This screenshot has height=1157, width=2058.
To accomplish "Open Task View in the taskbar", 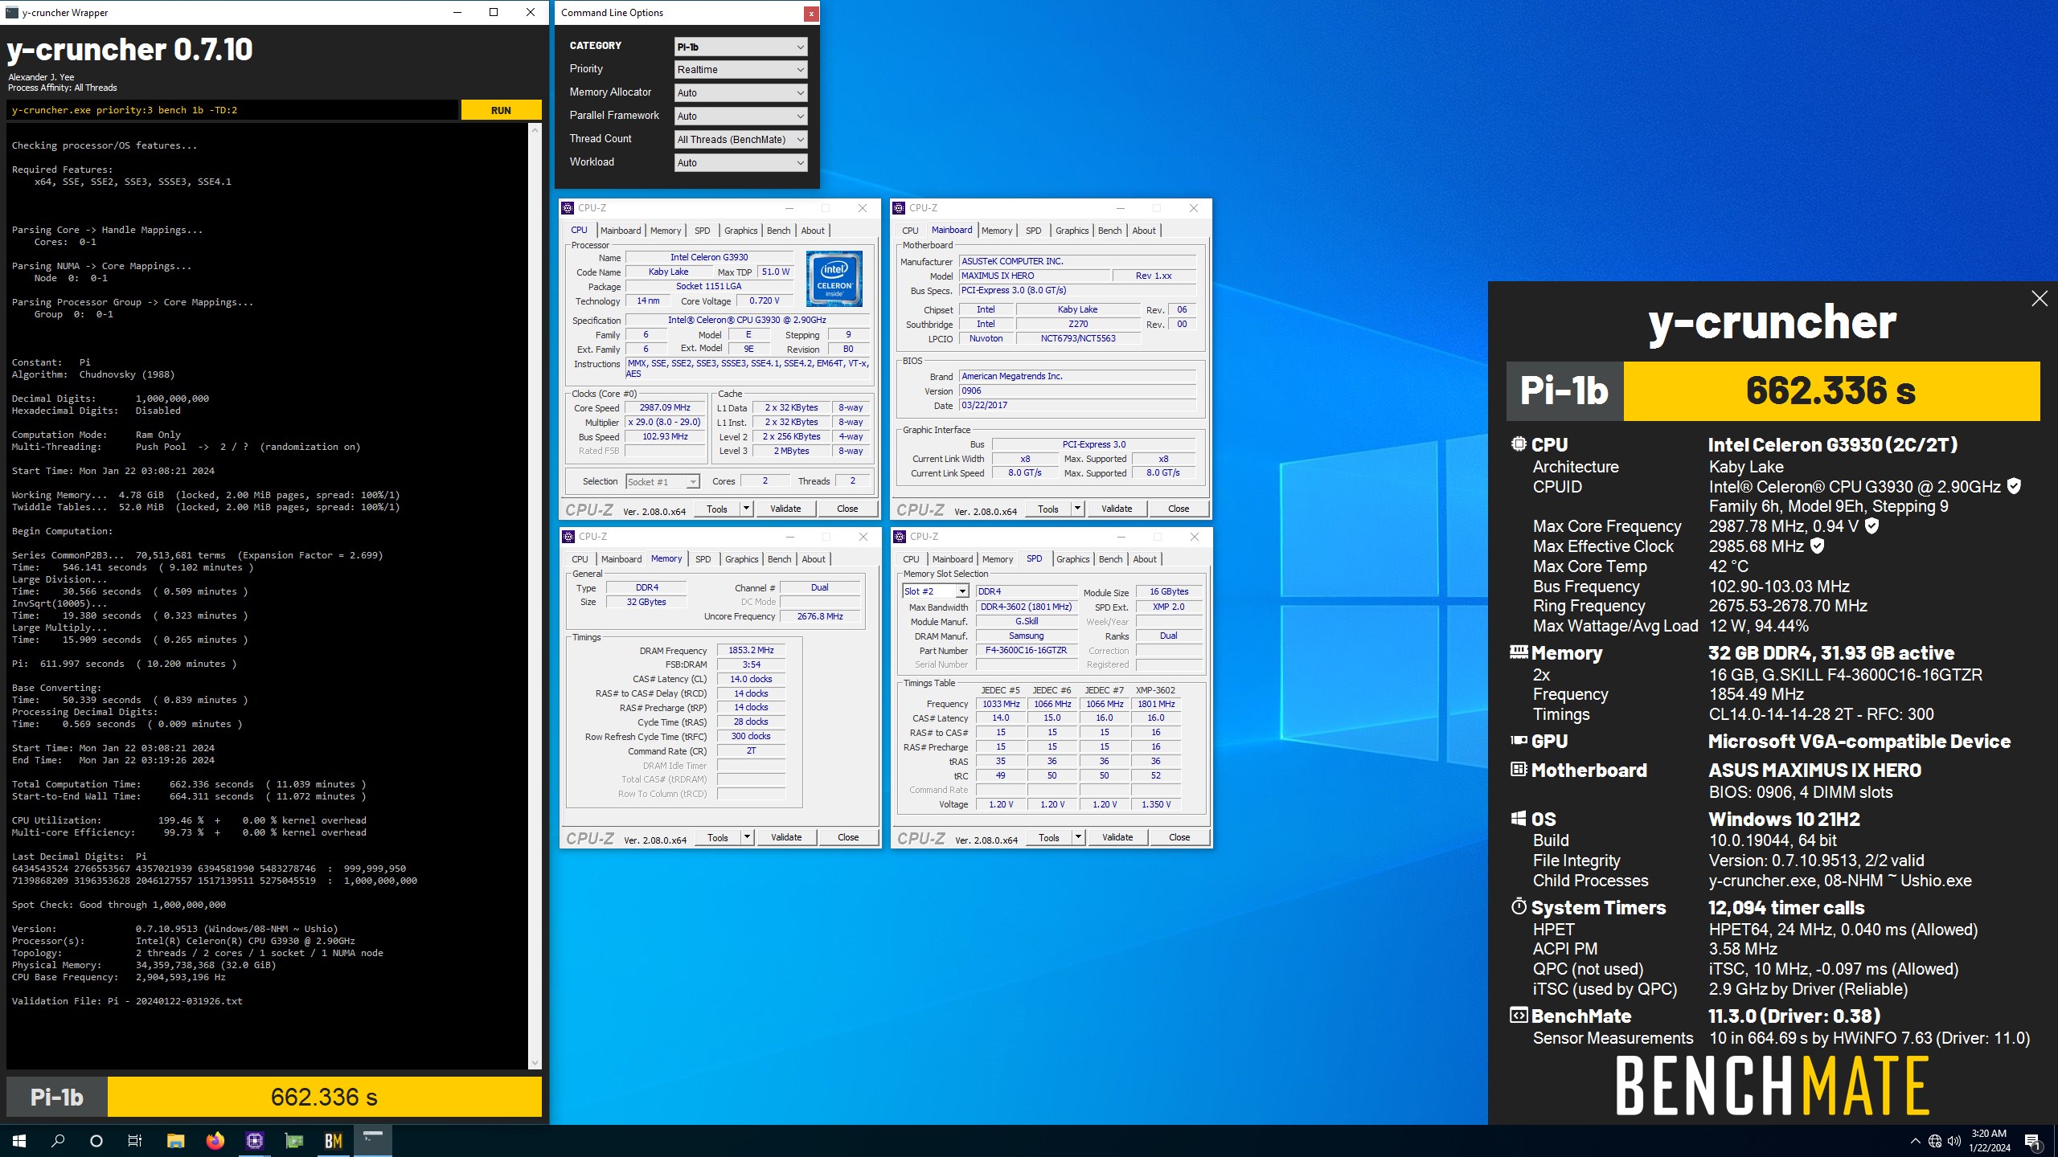I will click(x=135, y=1140).
